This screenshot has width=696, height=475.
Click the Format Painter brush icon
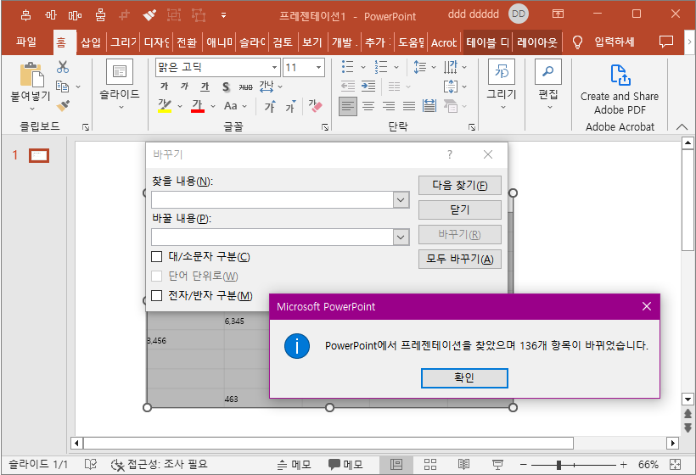(x=63, y=105)
